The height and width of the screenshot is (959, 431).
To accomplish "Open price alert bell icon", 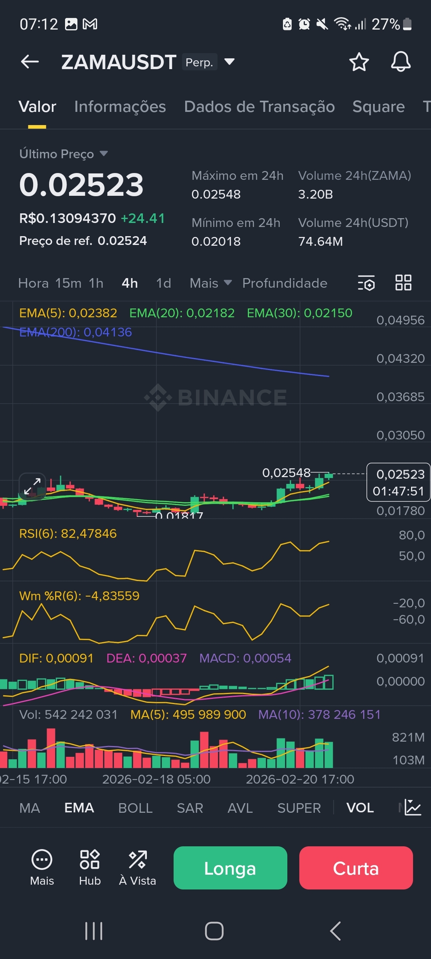I will click(x=401, y=62).
